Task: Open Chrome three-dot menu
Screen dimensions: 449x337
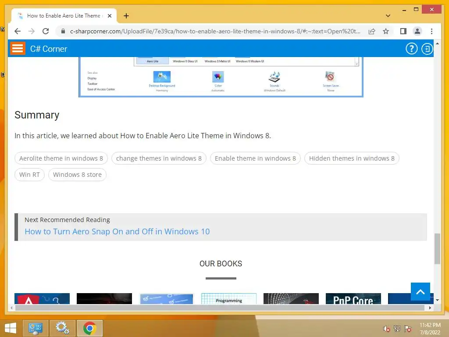Action: pos(431,31)
